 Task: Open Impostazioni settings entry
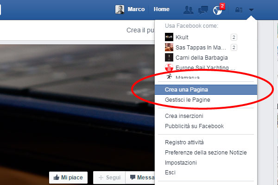[206, 162]
